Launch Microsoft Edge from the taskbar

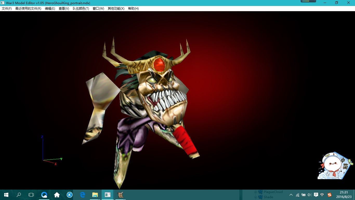coord(82,195)
